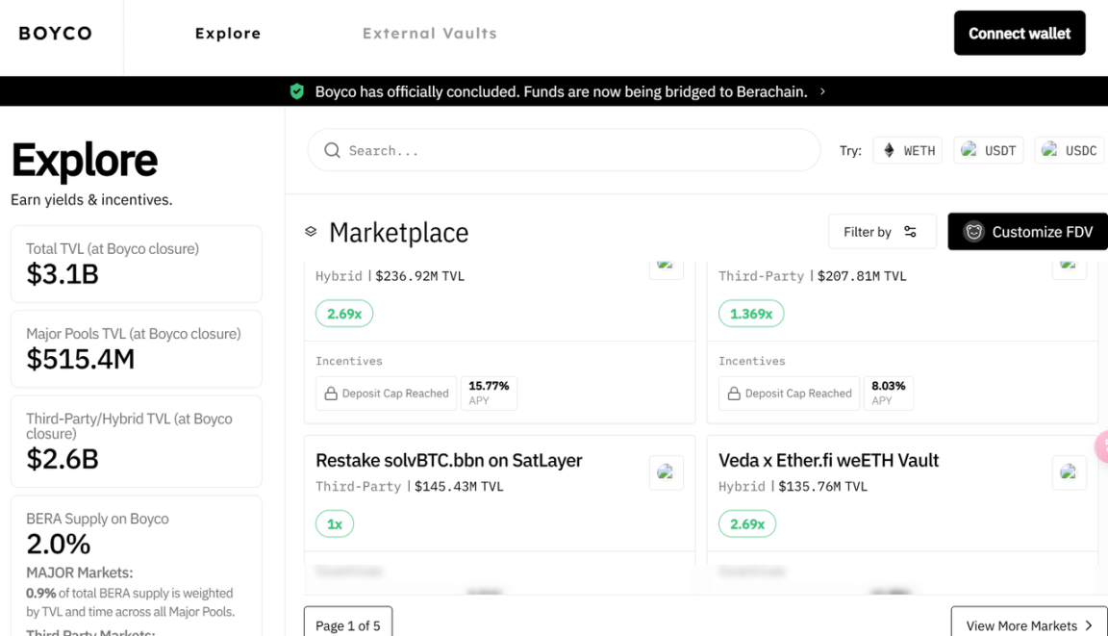The width and height of the screenshot is (1108, 636).
Task: Select the USDC quick filter chip
Action: click(1070, 150)
